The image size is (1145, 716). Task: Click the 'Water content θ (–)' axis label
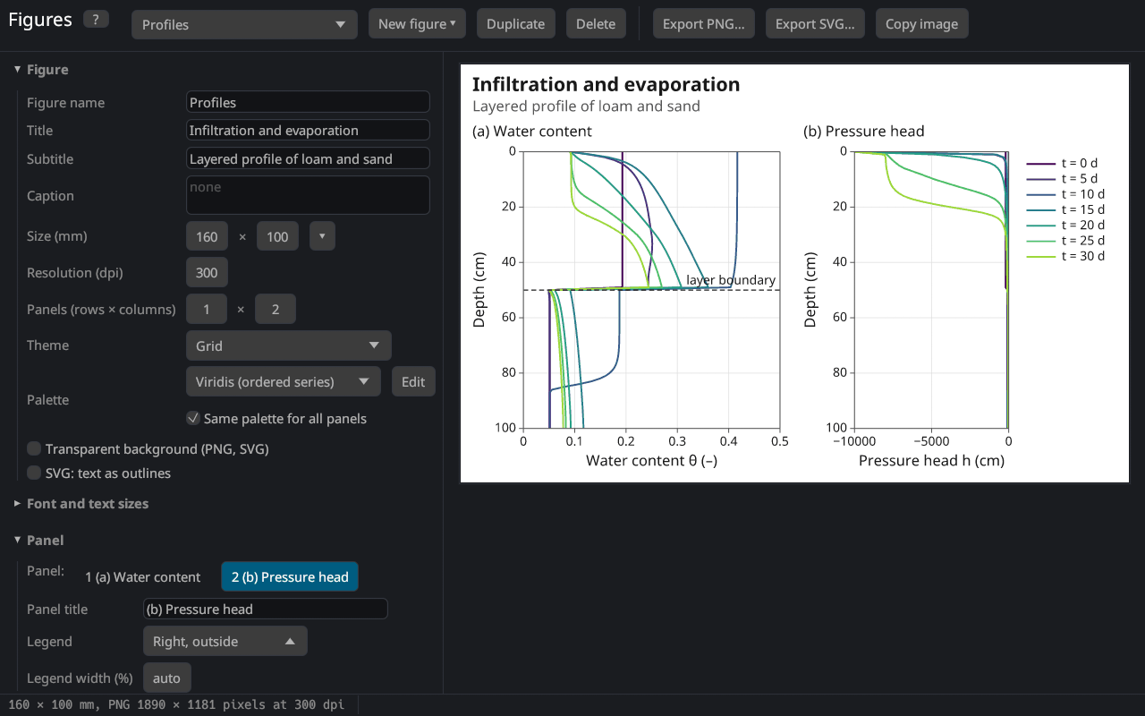click(651, 460)
